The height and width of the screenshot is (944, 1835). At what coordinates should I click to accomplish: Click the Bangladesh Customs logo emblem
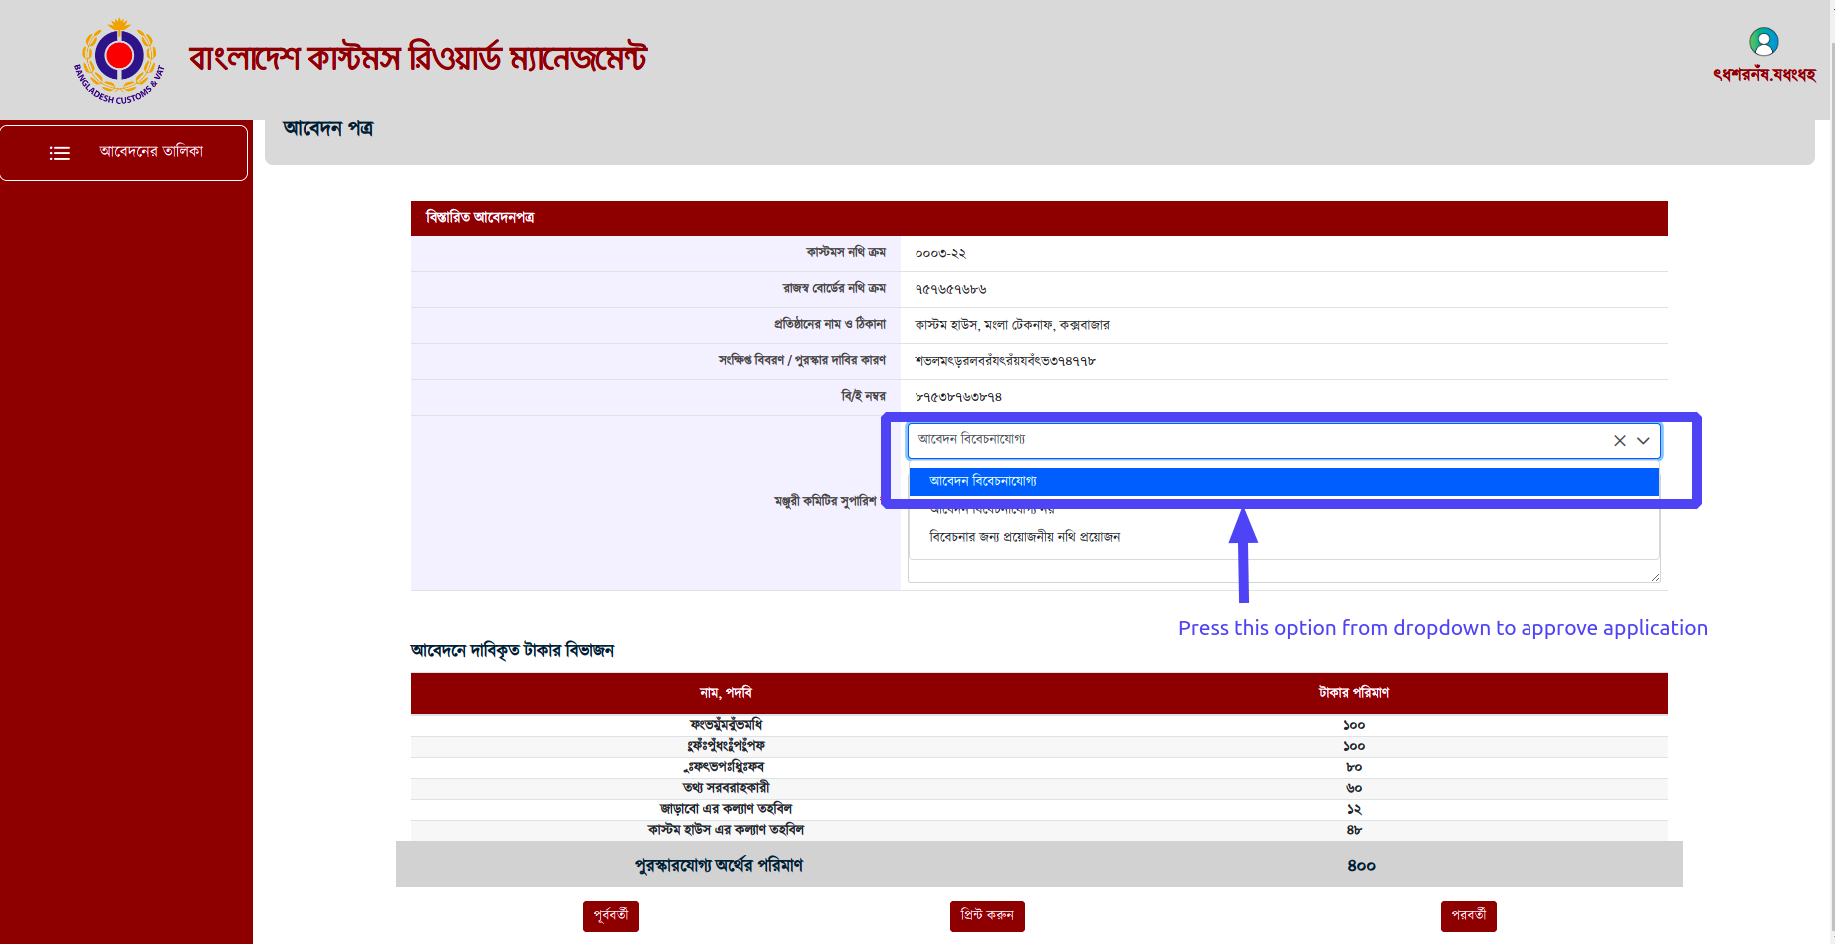click(x=119, y=60)
